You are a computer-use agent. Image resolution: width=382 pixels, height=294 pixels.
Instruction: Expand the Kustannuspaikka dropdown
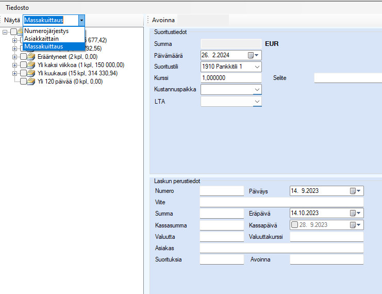pyautogui.click(x=257, y=89)
